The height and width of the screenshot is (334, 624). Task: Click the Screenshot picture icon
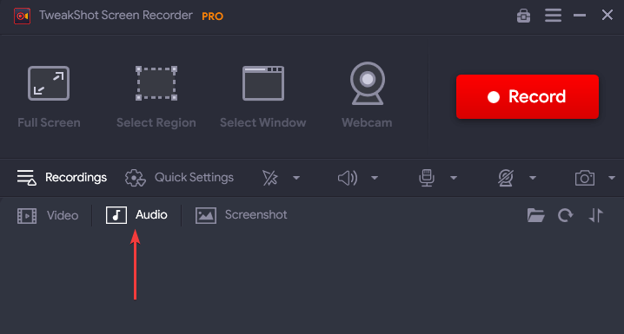click(206, 216)
